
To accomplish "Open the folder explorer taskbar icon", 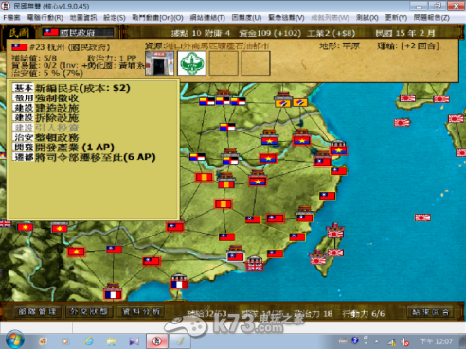I will [x=112, y=341].
